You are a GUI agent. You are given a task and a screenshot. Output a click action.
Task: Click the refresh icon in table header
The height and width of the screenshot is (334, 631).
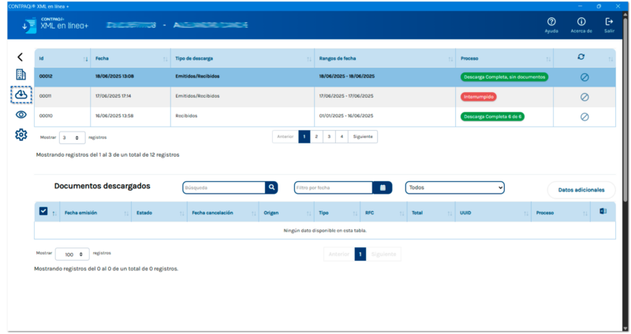(x=581, y=58)
